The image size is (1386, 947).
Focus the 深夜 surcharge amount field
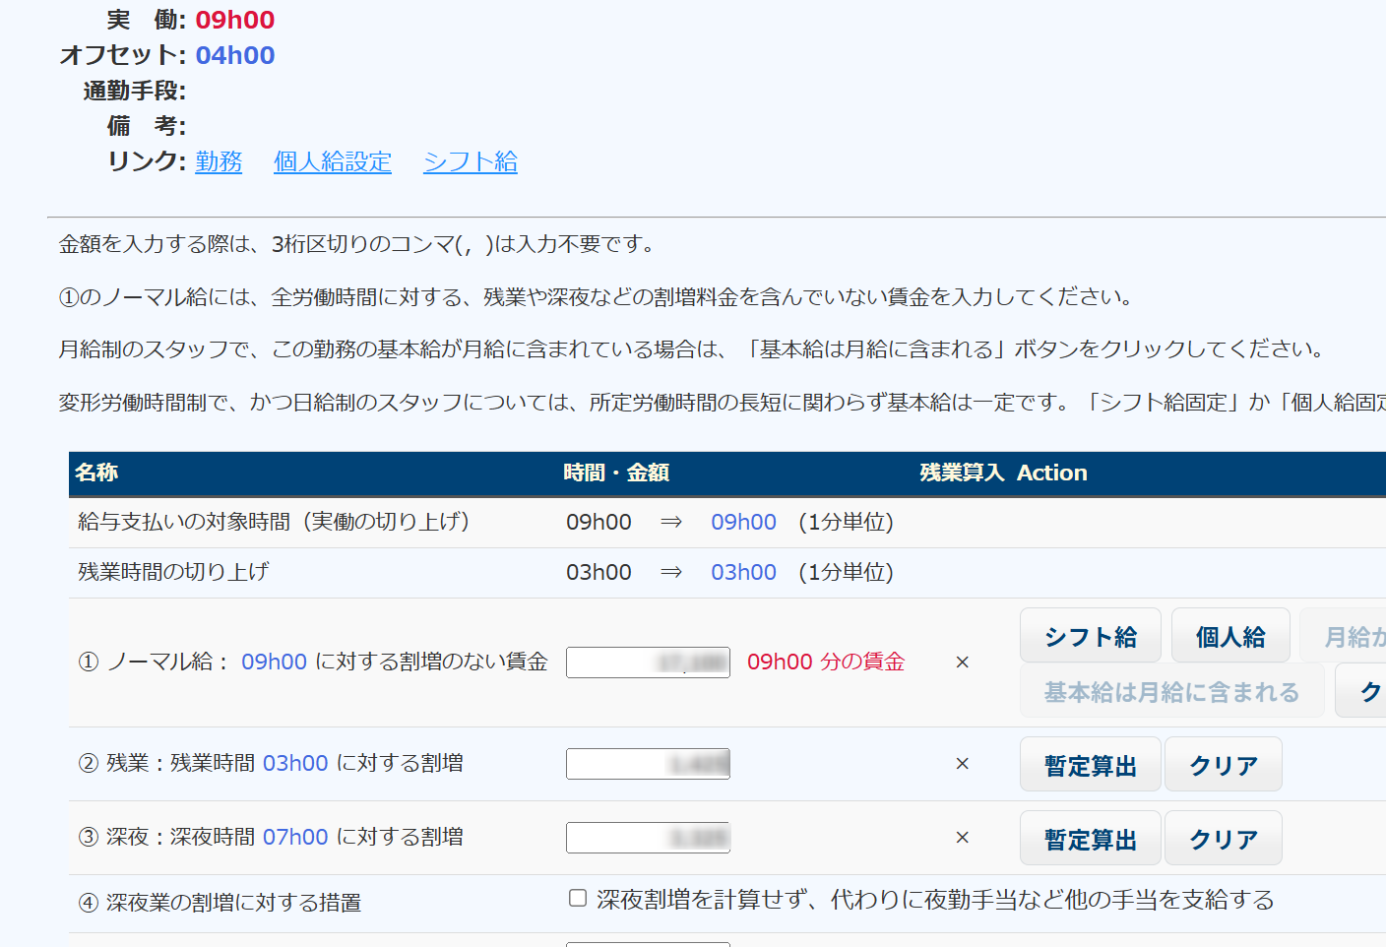click(648, 838)
